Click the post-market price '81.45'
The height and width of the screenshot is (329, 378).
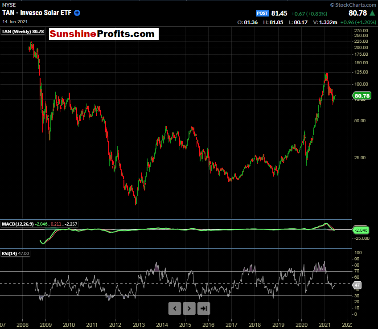pos(279,13)
